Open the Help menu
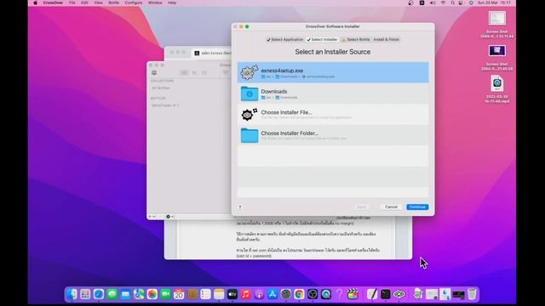This screenshot has height=306, width=545. 172,3
